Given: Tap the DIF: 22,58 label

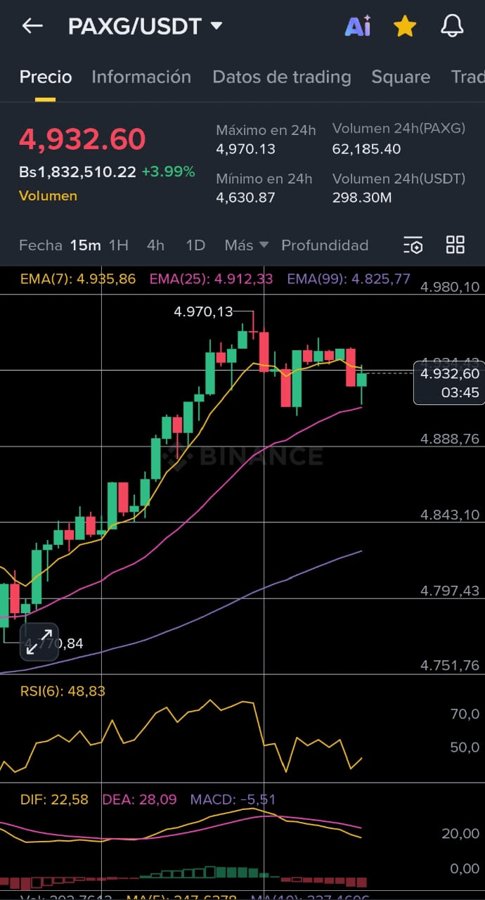Looking at the screenshot, I should (54, 799).
